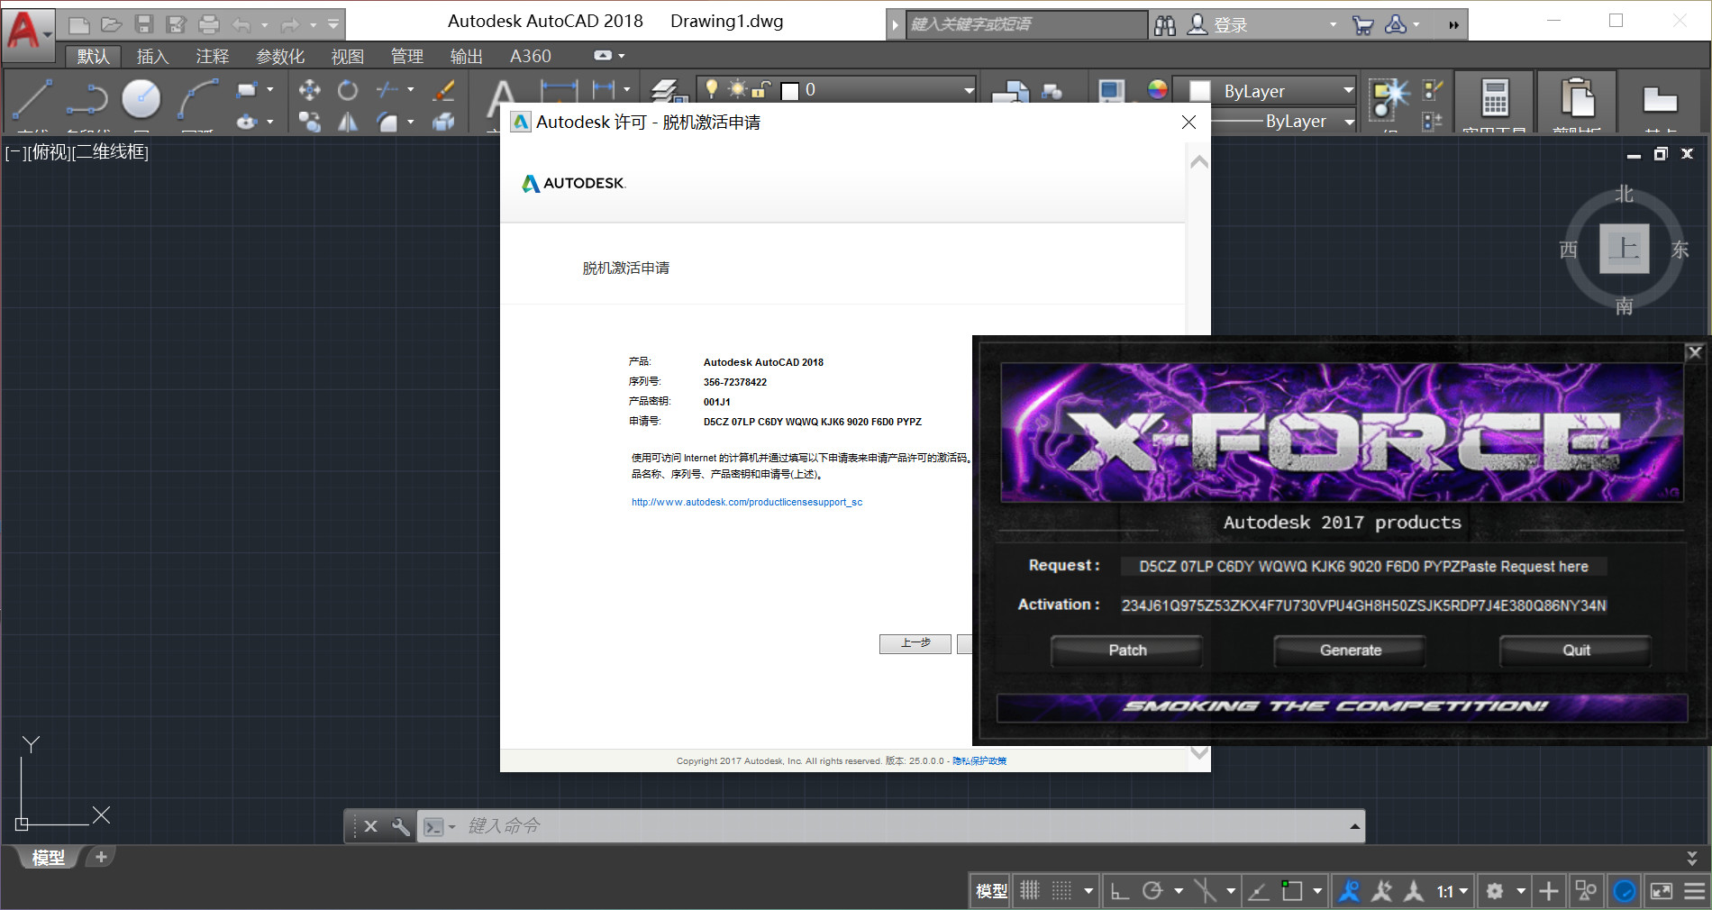This screenshot has width=1712, height=910.
Task: Toggle polar tracking in status bar
Action: pyautogui.click(x=1152, y=891)
